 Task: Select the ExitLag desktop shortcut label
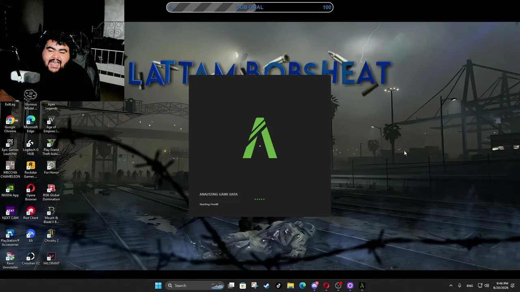pyautogui.click(x=10, y=104)
